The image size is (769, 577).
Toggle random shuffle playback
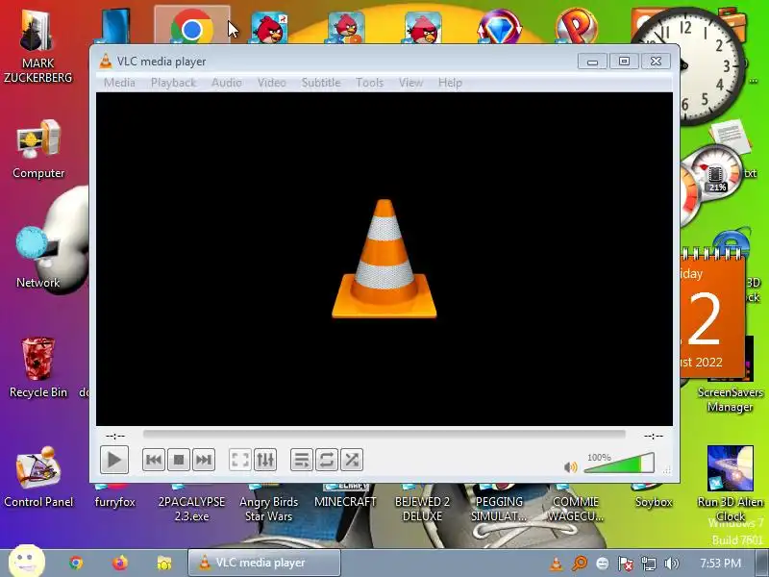tap(352, 460)
